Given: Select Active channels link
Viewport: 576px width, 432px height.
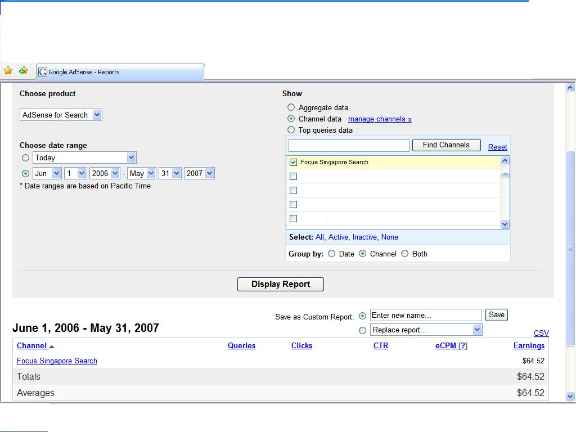Looking at the screenshot, I should (x=339, y=237).
